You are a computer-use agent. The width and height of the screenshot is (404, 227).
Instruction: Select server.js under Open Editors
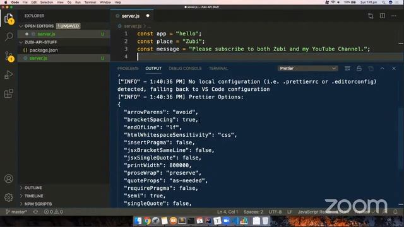tap(64, 34)
